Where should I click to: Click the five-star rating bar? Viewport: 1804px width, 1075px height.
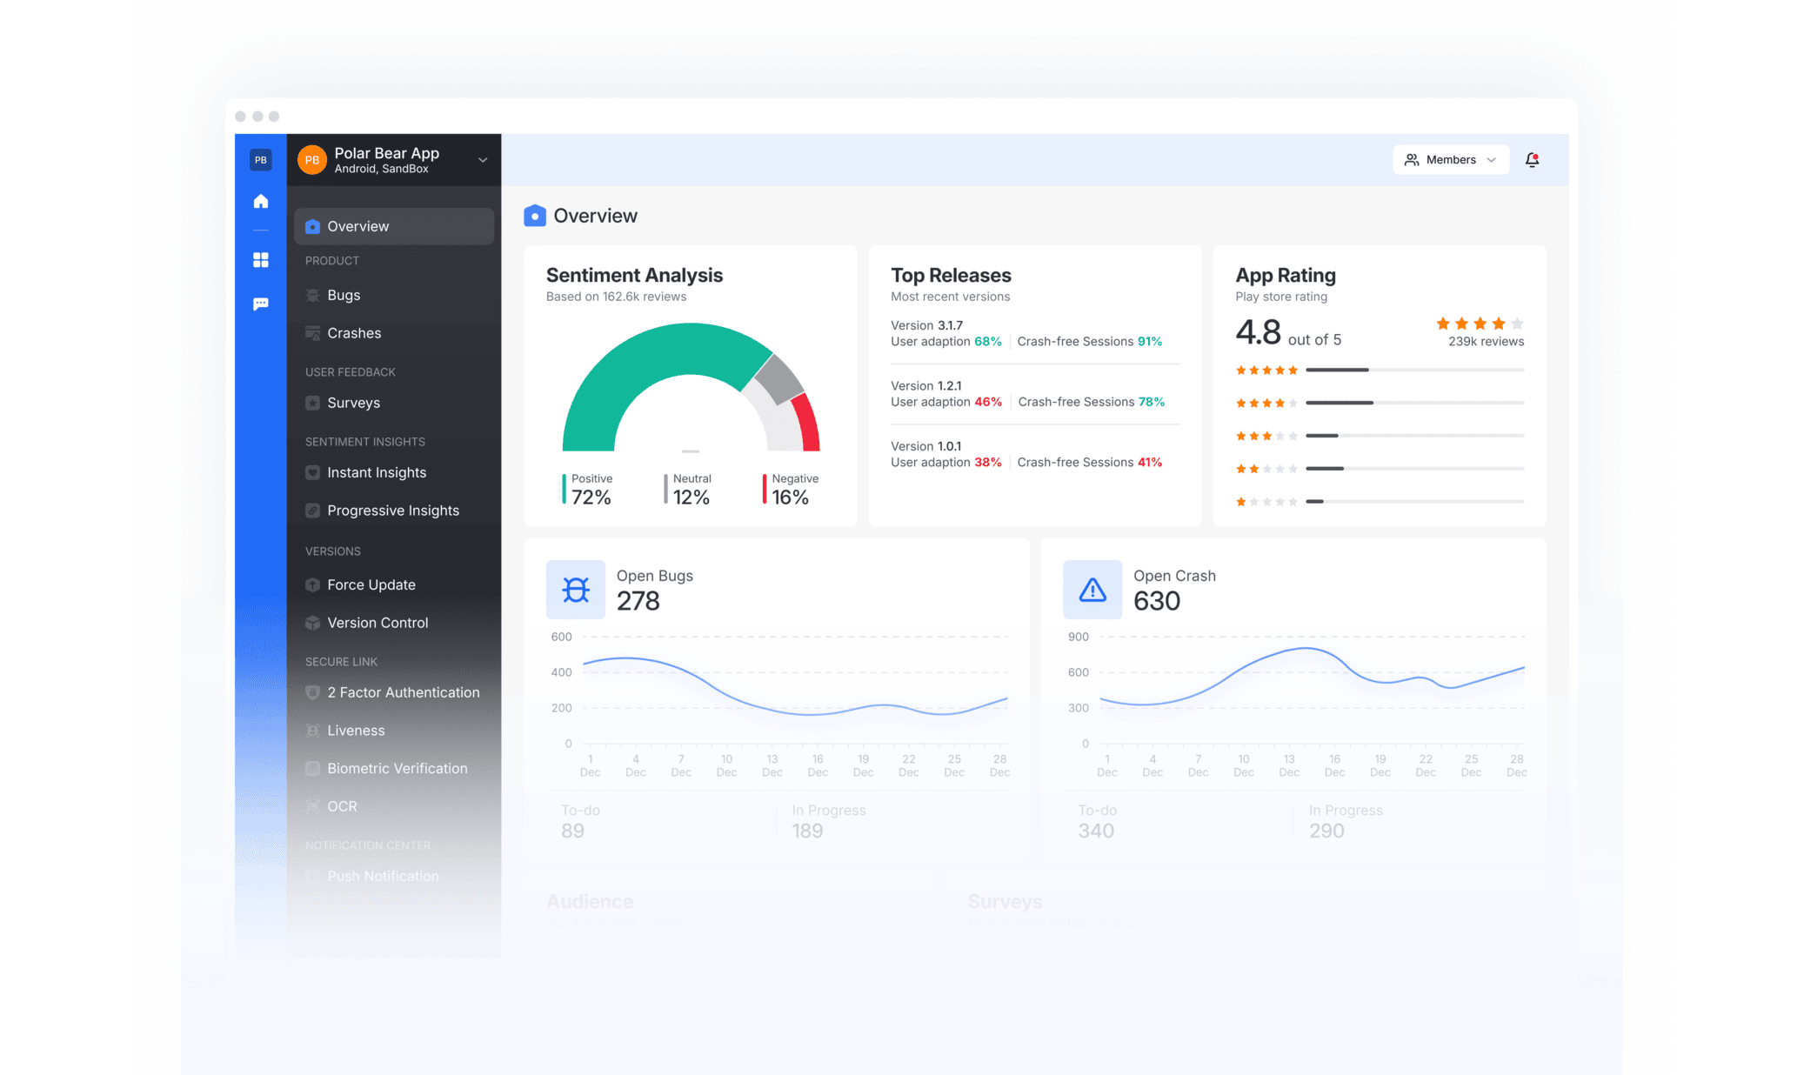[1414, 371]
